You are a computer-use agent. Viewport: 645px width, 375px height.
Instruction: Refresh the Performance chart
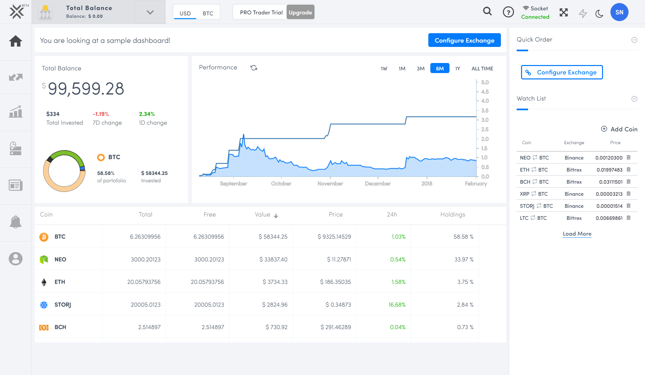[x=254, y=68]
